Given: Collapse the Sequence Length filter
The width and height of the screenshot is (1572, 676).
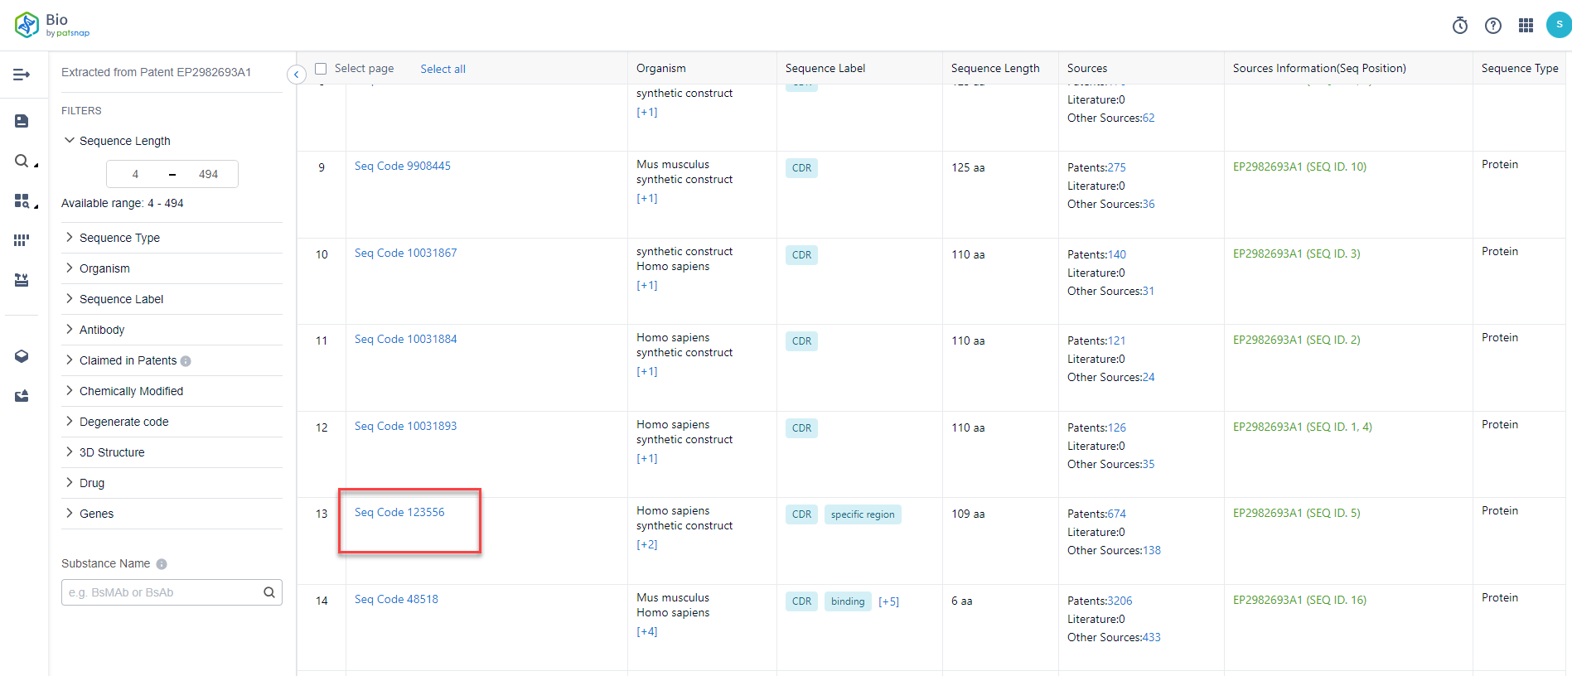Looking at the screenshot, I should point(70,141).
